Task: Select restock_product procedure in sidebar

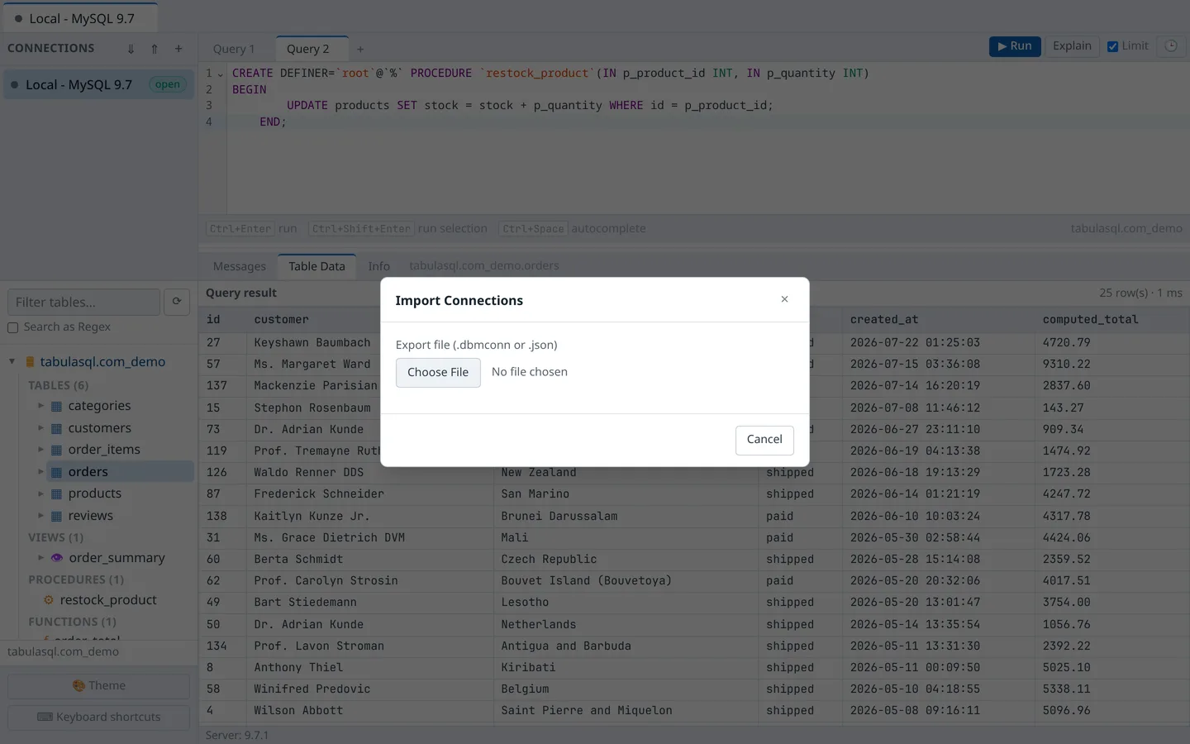Action: (108, 600)
